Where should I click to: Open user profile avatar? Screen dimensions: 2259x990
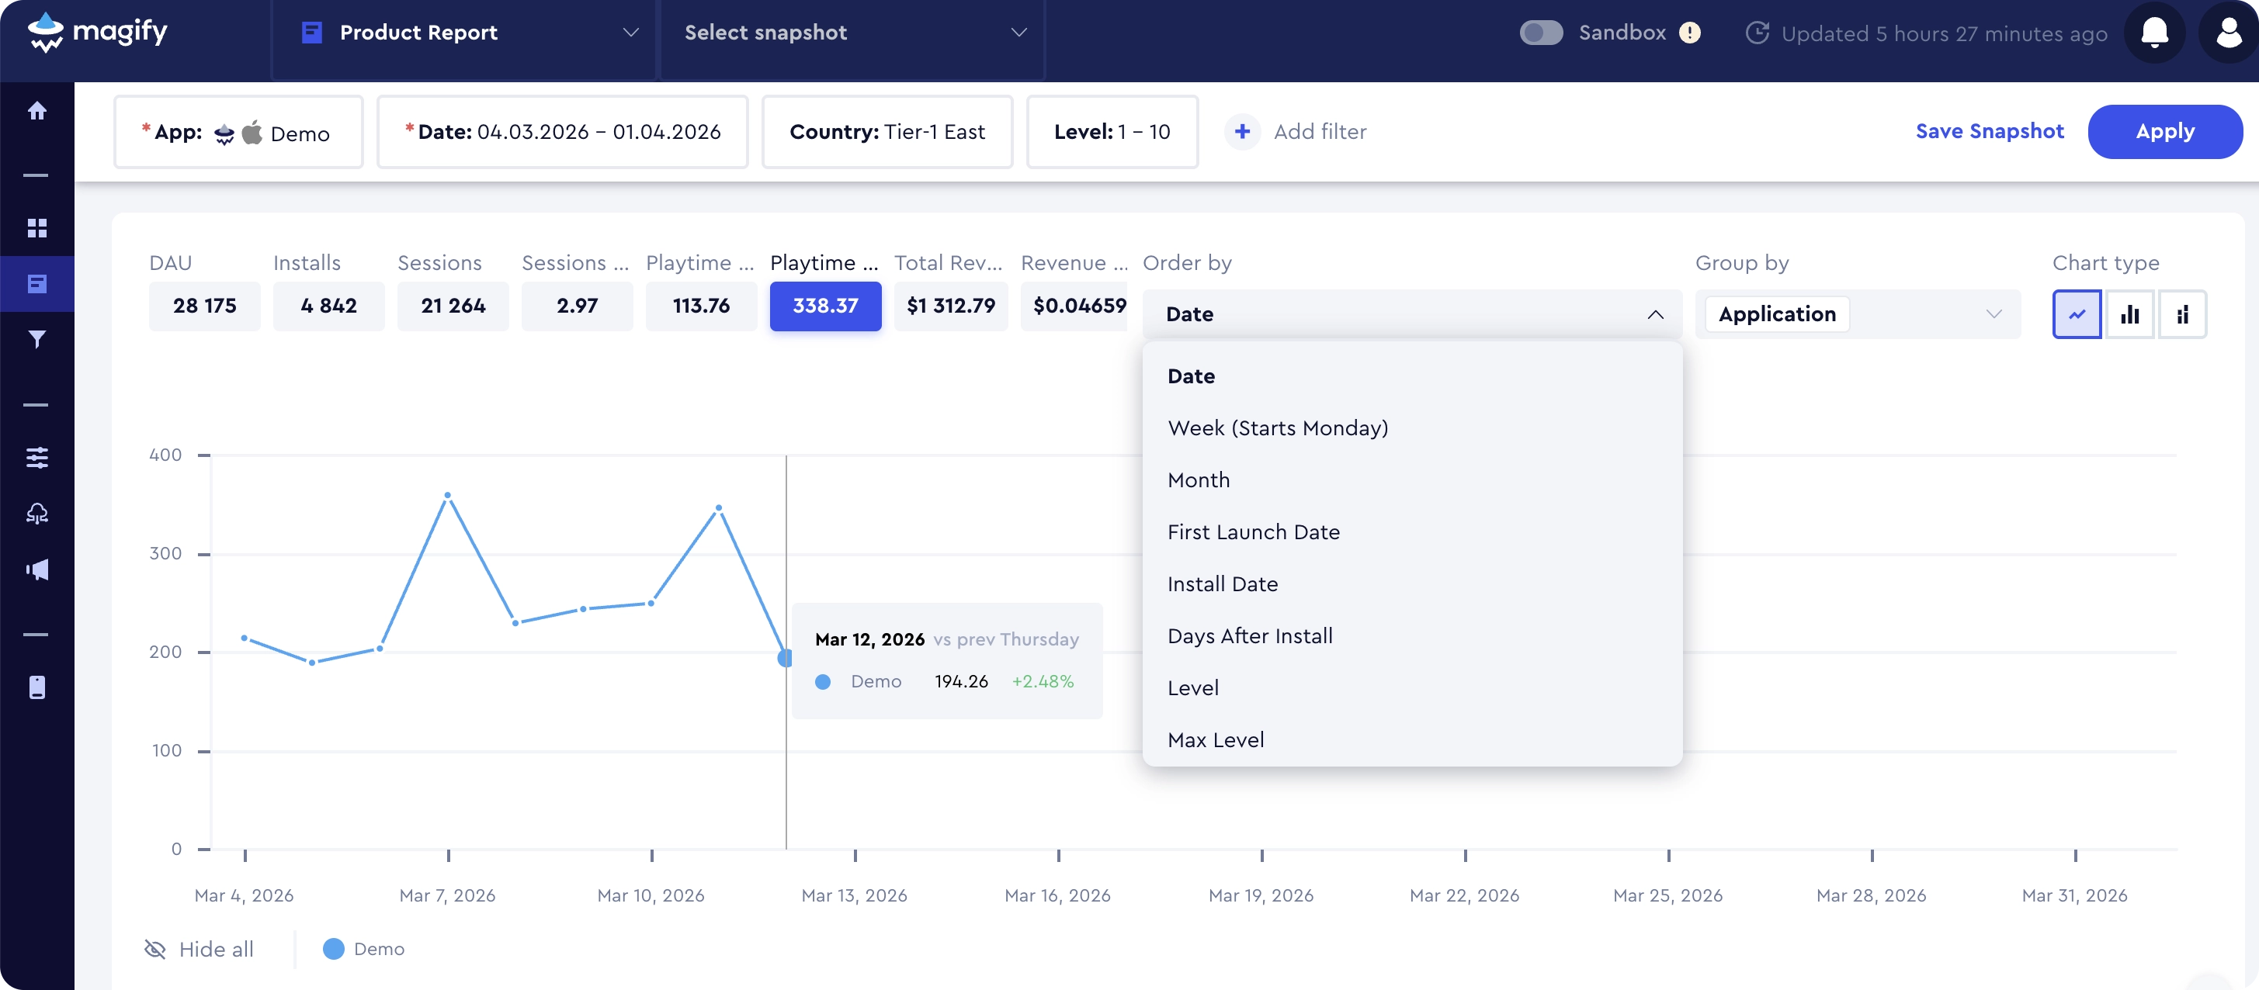coord(2228,33)
